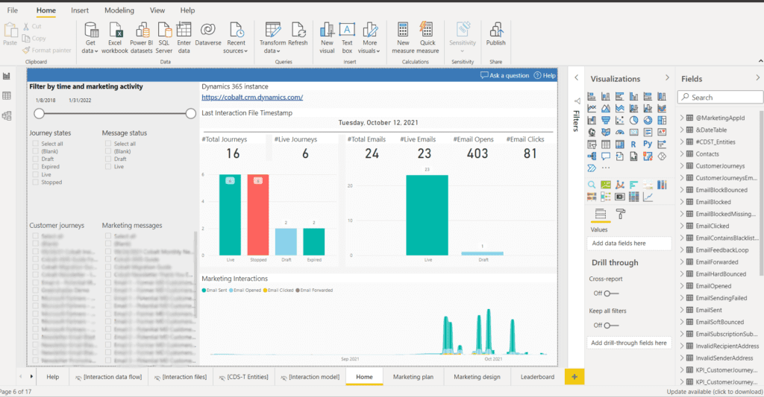Select the Map globe visualization

pos(592,132)
